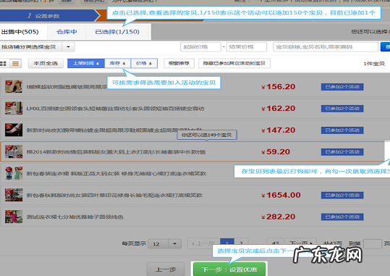Click 橱窗推荐 filter button

[x=179, y=63]
